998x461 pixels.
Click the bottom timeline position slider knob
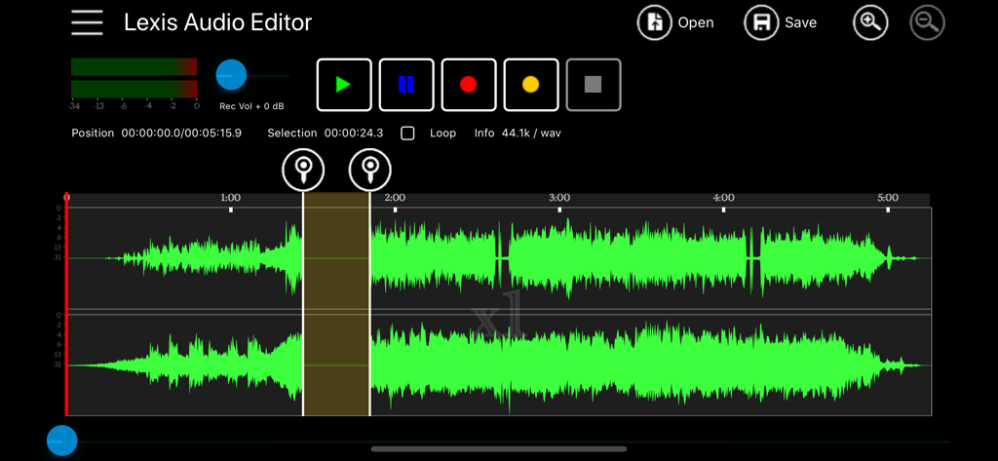point(61,441)
